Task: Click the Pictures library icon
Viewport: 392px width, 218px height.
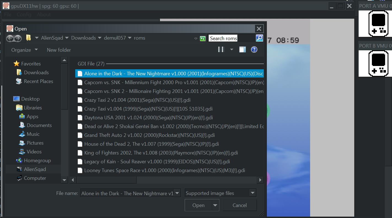Action: coord(22,143)
